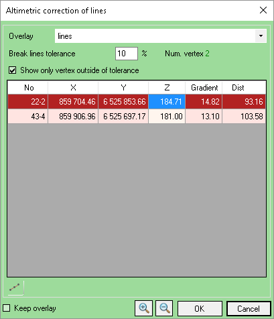Viewport: 274px width, 319px height.
Task: Click the Dist column header
Action: [x=244, y=88]
